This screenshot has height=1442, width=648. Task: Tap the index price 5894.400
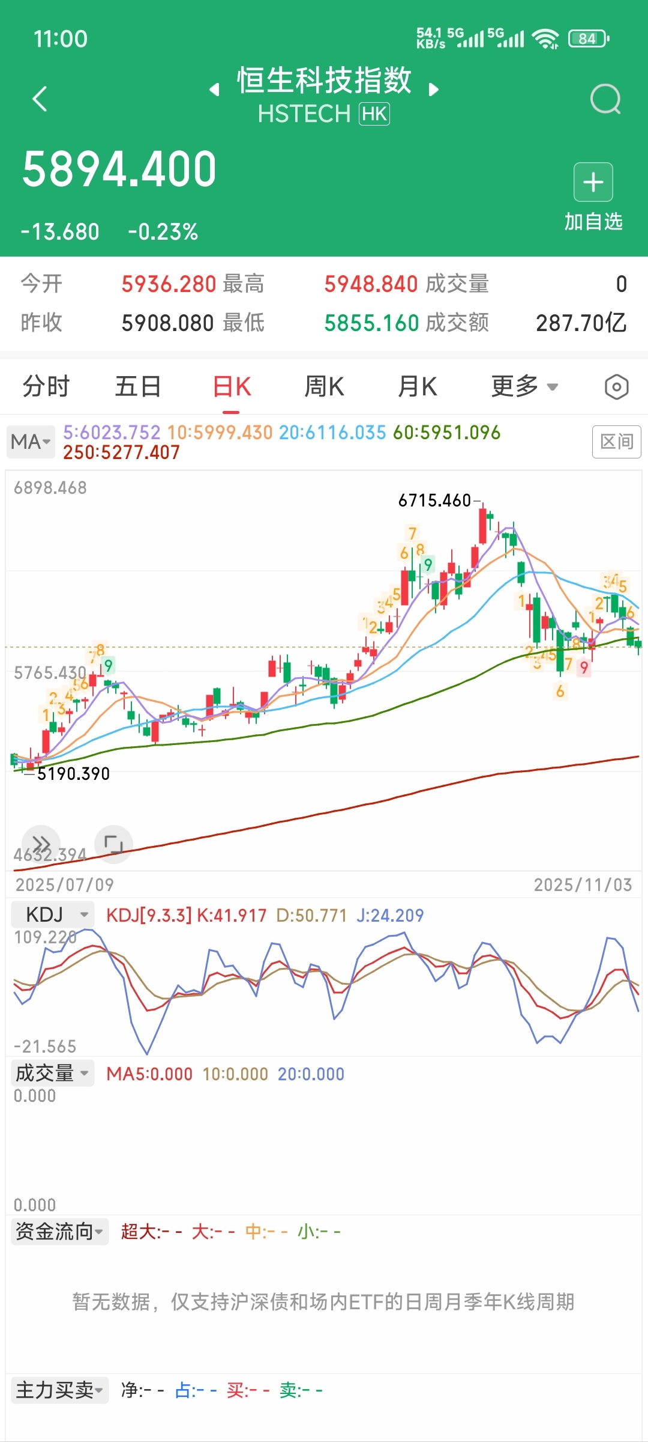coord(119,169)
